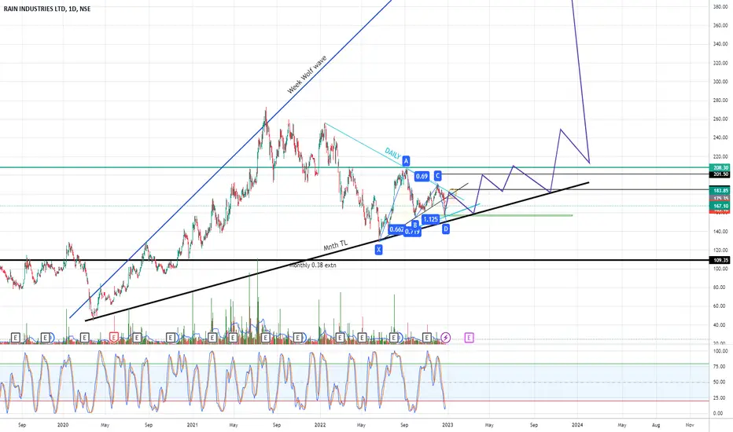The height and width of the screenshot is (432, 733).
Task: Click the 300.00 price scale value
Action: [x=720, y=82]
